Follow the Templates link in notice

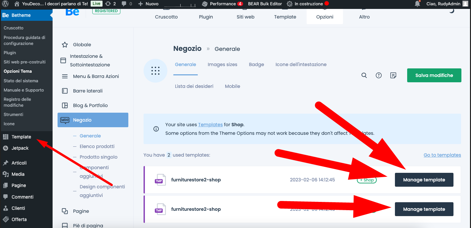coord(210,125)
